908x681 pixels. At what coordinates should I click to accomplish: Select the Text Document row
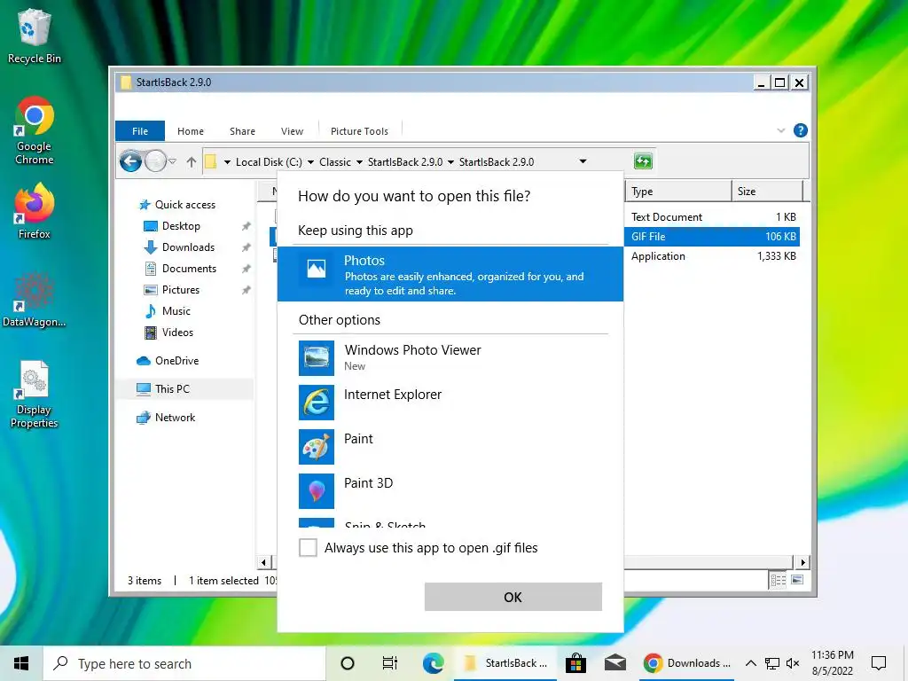tap(712, 217)
